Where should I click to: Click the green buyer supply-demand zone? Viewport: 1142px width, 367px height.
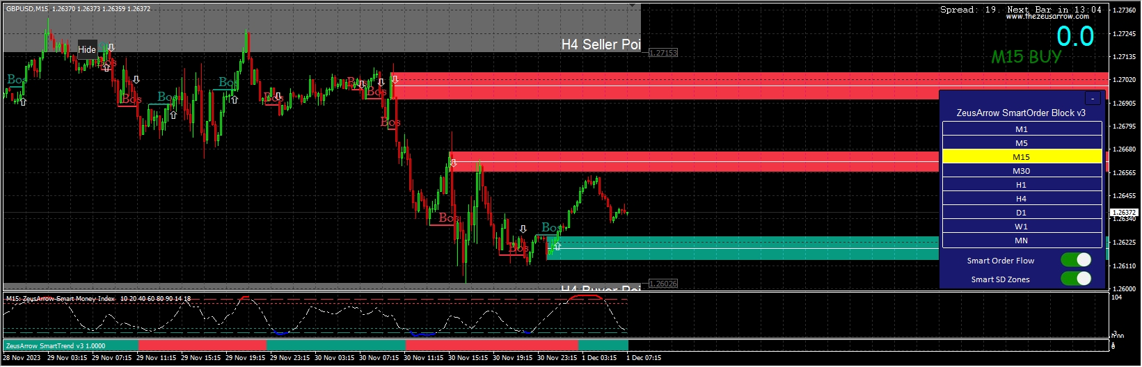743,248
